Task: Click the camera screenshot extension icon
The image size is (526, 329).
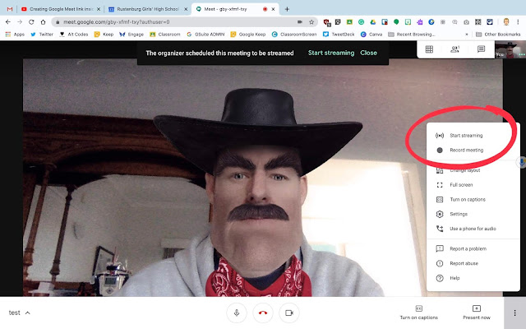Action: 466,22
